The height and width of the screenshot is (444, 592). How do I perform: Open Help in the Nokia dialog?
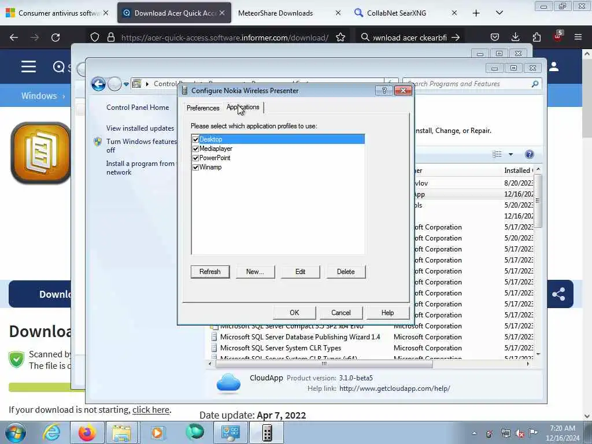(x=388, y=313)
